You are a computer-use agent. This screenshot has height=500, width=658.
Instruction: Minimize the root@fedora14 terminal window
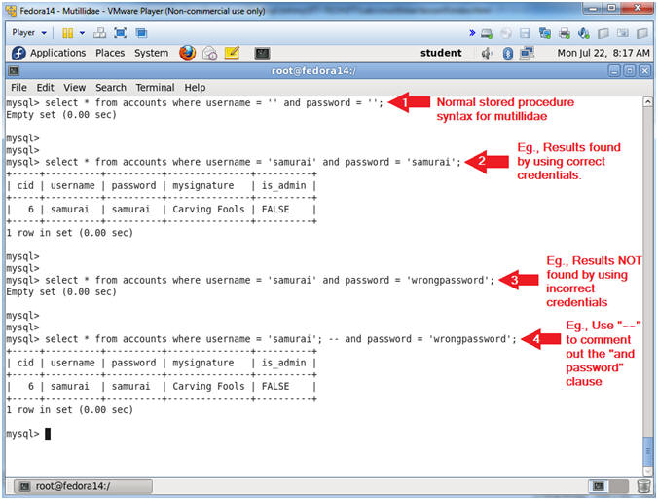[614, 71]
